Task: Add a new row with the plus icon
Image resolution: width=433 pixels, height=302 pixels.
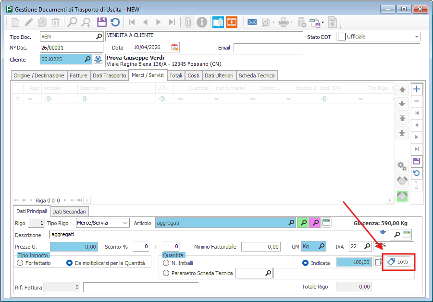Action: coord(417,89)
